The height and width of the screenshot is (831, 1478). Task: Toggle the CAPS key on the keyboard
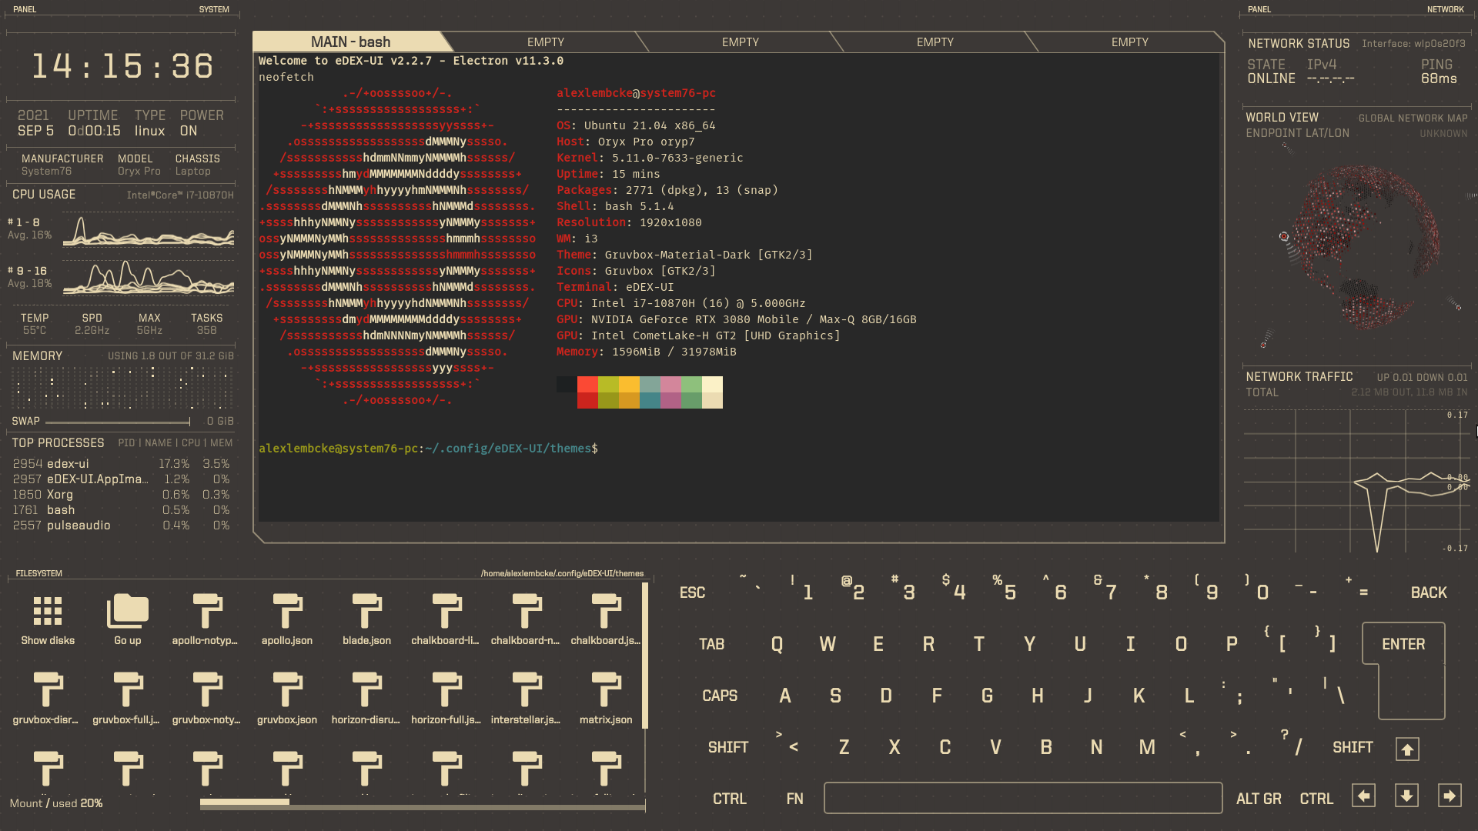pyautogui.click(x=720, y=696)
